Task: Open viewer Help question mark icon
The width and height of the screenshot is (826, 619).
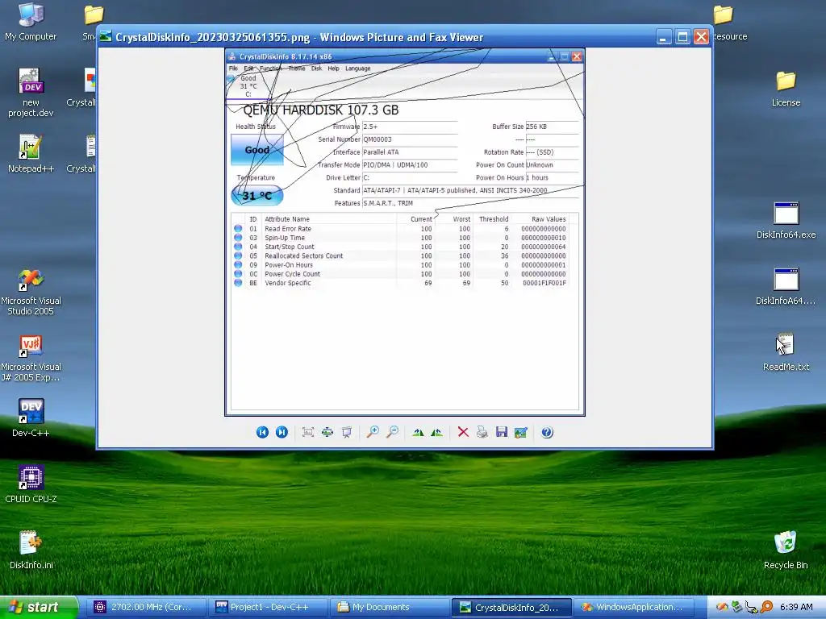Action: tap(548, 432)
